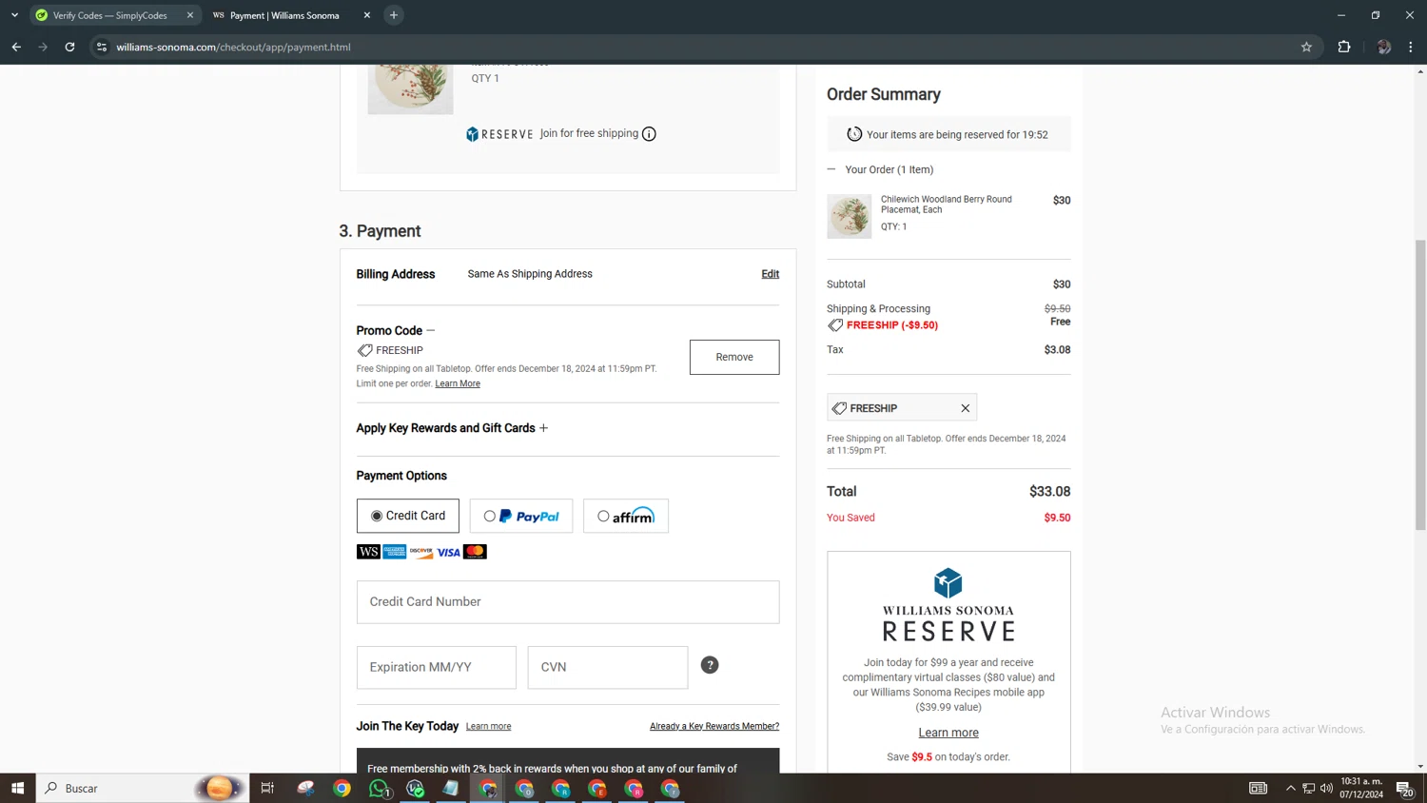Collapse Your Order (1 Item) list
Image resolution: width=1427 pixels, height=803 pixels.
(x=831, y=169)
